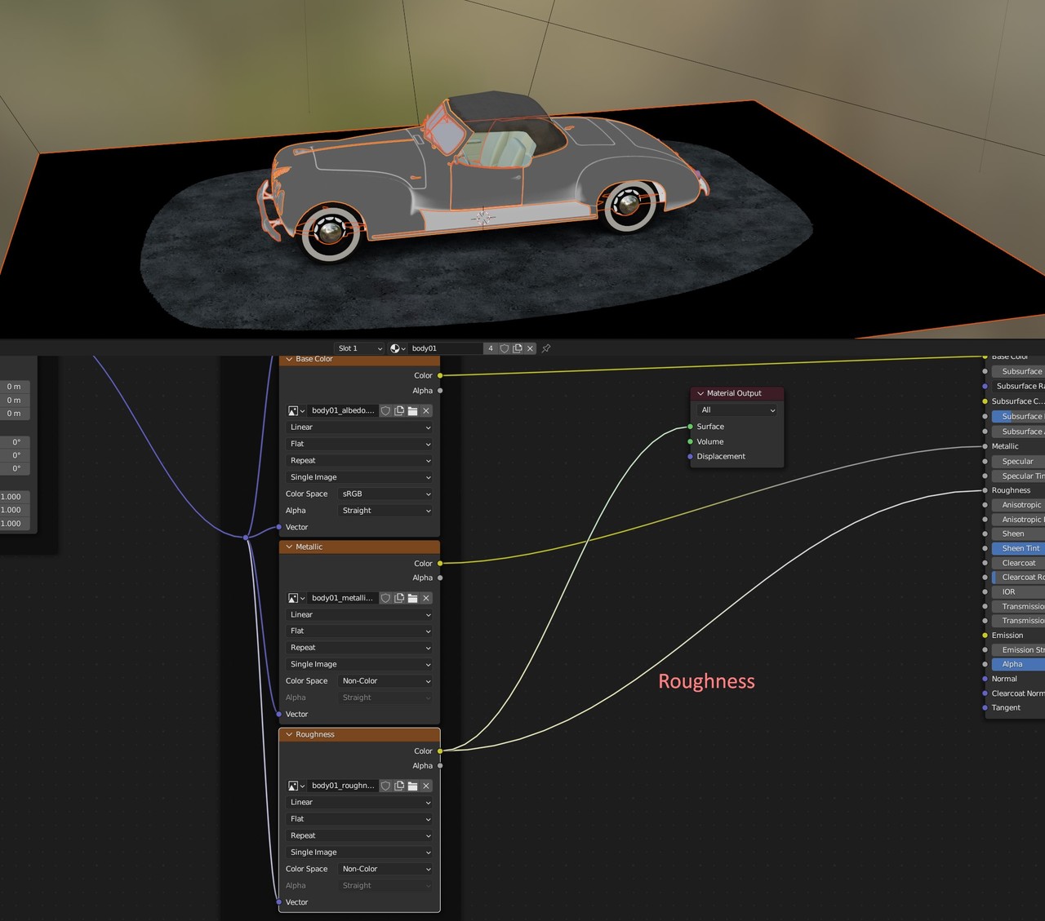Open Repeat extension dropdown in Roughness node
Viewport: 1045px width, 921px height.
(x=359, y=835)
